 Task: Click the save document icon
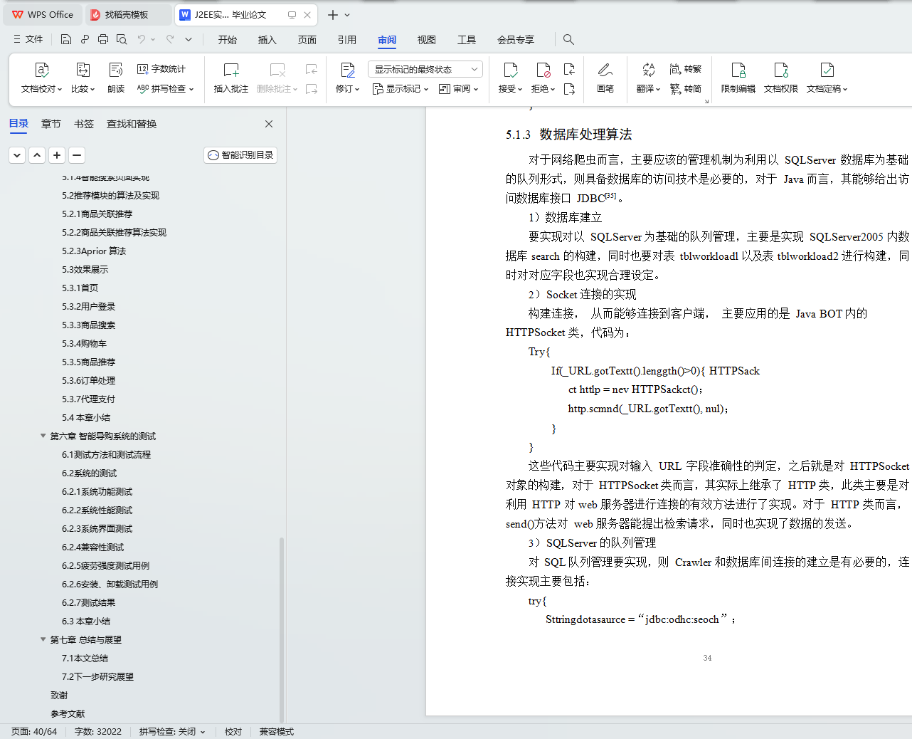pos(66,39)
